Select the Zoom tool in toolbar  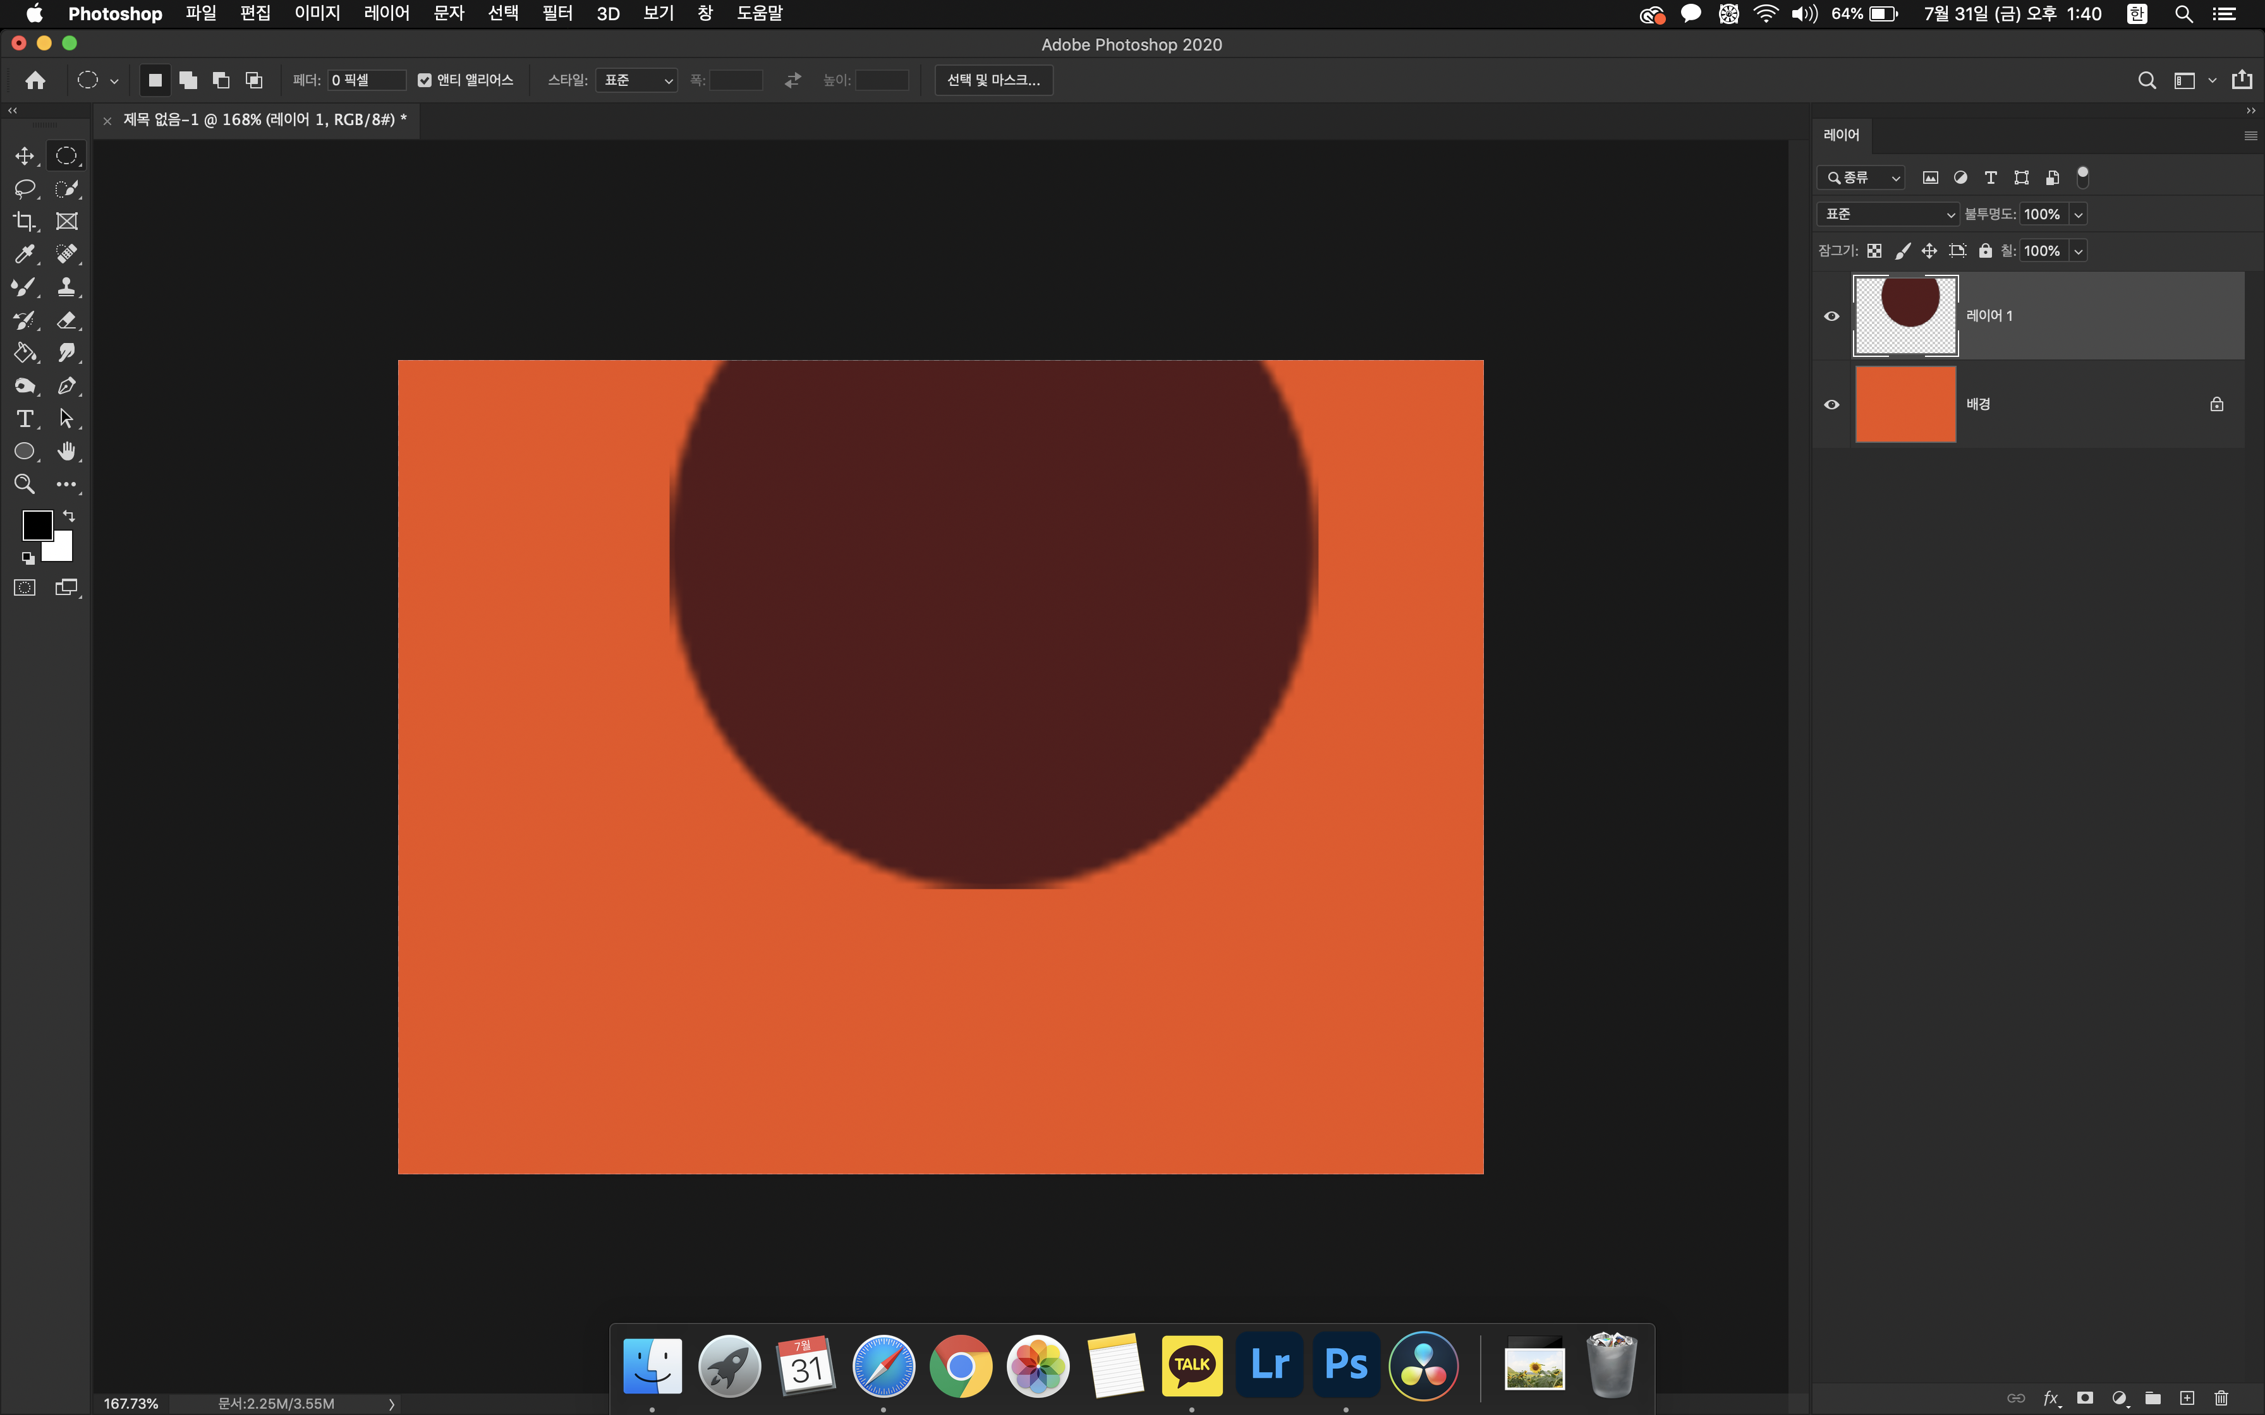pyautogui.click(x=25, y=484)
